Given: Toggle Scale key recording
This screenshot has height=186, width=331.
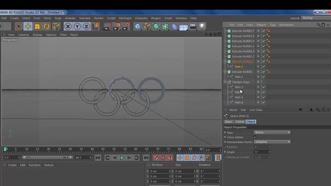Looking at the screenshot, I should [x=187, y=158].
